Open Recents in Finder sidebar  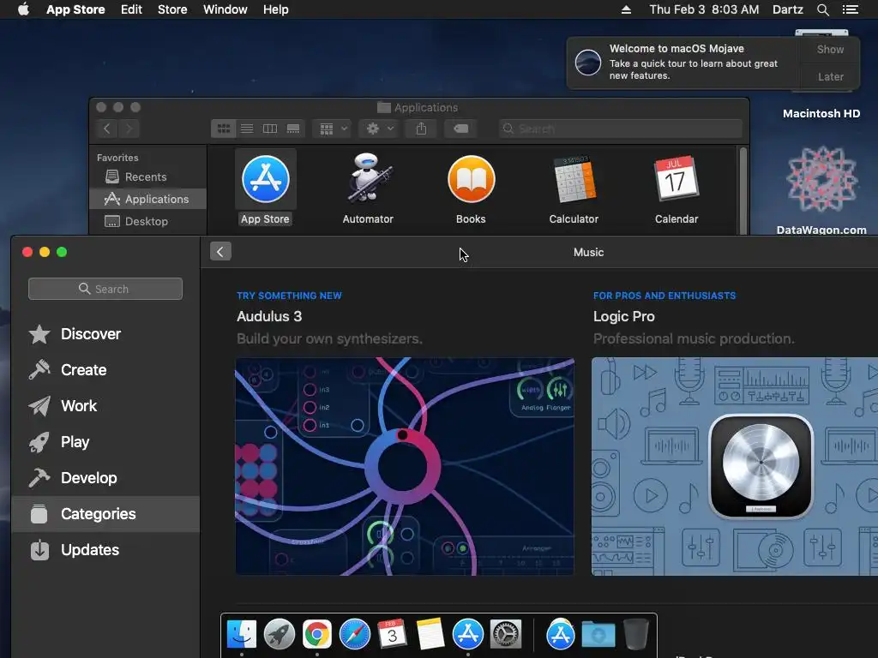147,176
